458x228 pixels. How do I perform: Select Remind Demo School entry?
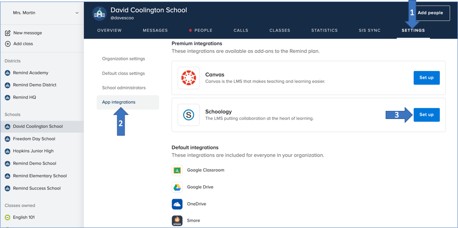[34, 164]
